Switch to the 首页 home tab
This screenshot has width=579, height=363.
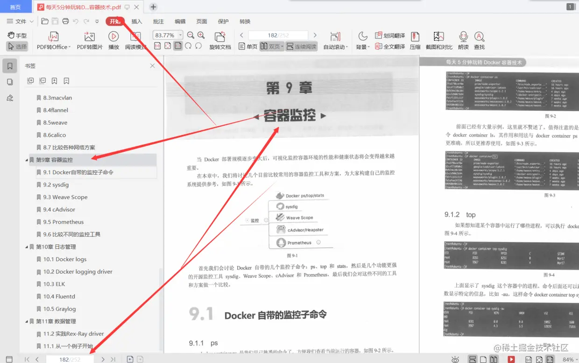click(15, 7)
